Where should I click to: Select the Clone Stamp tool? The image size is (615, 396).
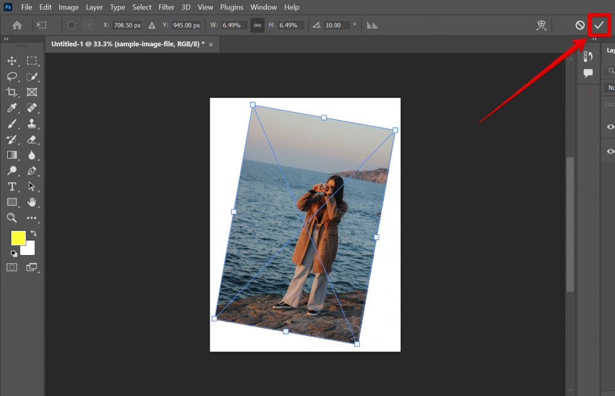click(32, 124)
